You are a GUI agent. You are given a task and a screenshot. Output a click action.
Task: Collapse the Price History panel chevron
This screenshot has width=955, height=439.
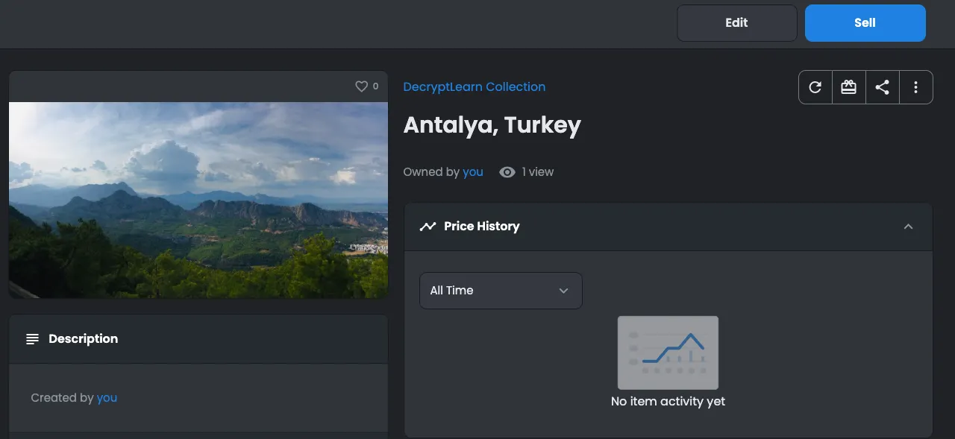click(x=908, y=227)
